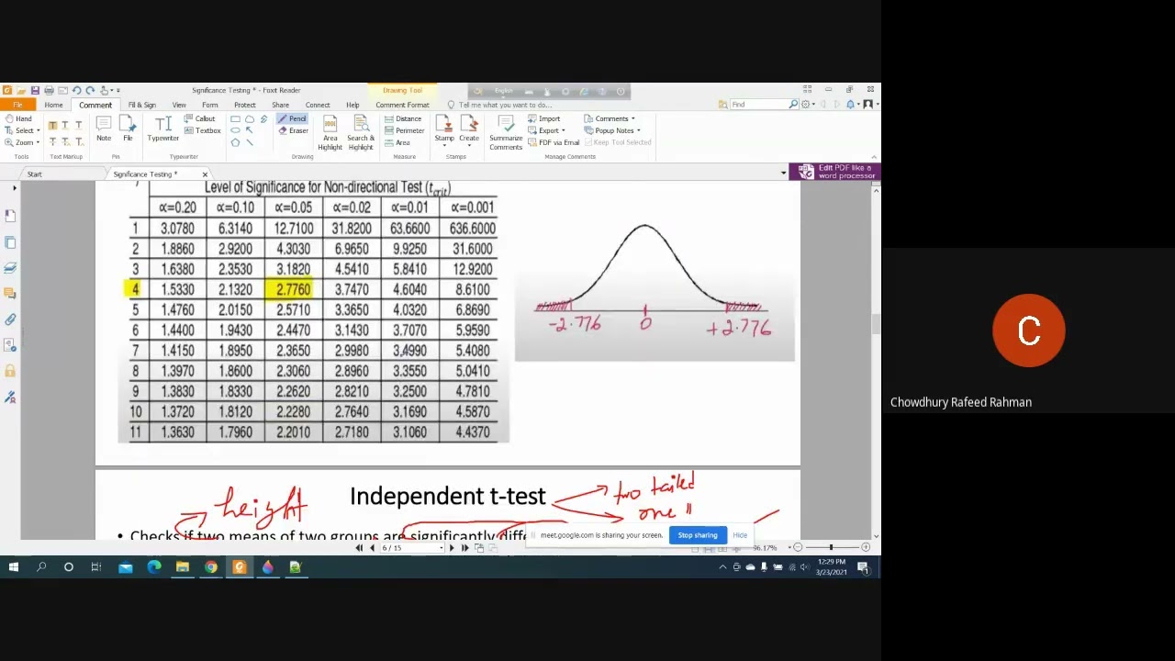Select the Area measure tool
The height and width of the screenshot is (661, 1175).
(x=397, y=142)
